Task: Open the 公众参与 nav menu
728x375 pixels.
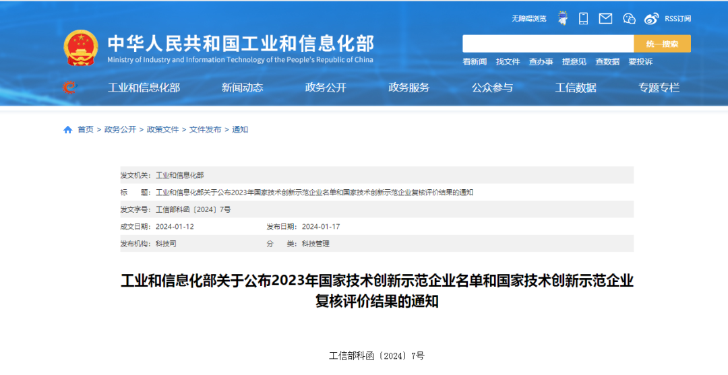Action: 492,88
